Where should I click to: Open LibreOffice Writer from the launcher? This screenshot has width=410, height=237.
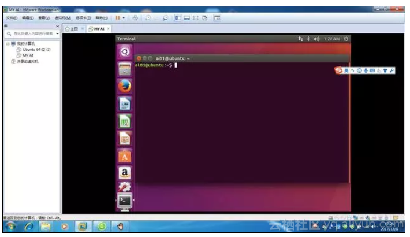[125, 104]
